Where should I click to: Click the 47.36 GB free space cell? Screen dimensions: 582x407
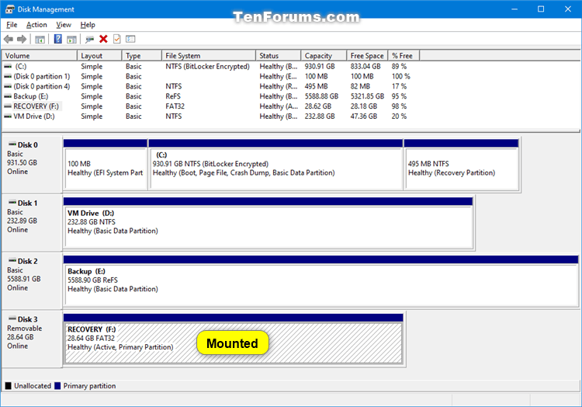click(363, 117)
